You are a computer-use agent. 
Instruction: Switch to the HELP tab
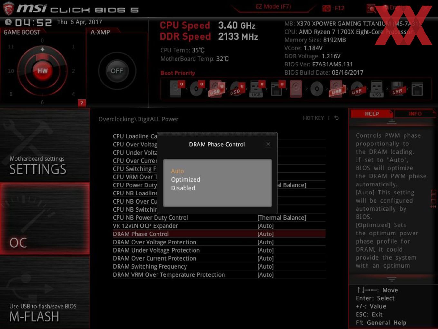(372, 114)
